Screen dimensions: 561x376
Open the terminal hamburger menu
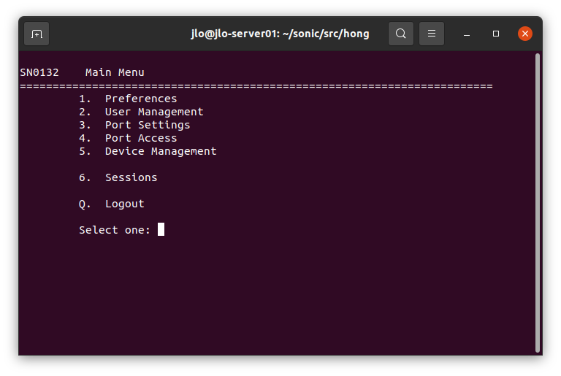[x=432, y=34]
